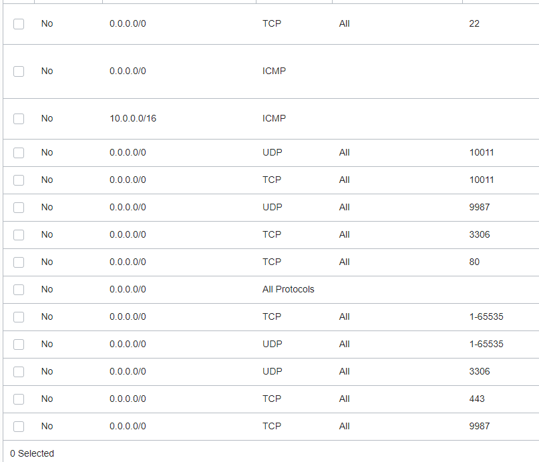Image resolution: width=539 pixels, height=462 pixels.
Task: Click the 10.0.0.0/16 source CIDR cell
Action: tap(133, 118)
